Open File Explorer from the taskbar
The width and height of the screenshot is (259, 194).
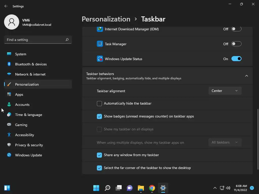click(141, 188)
